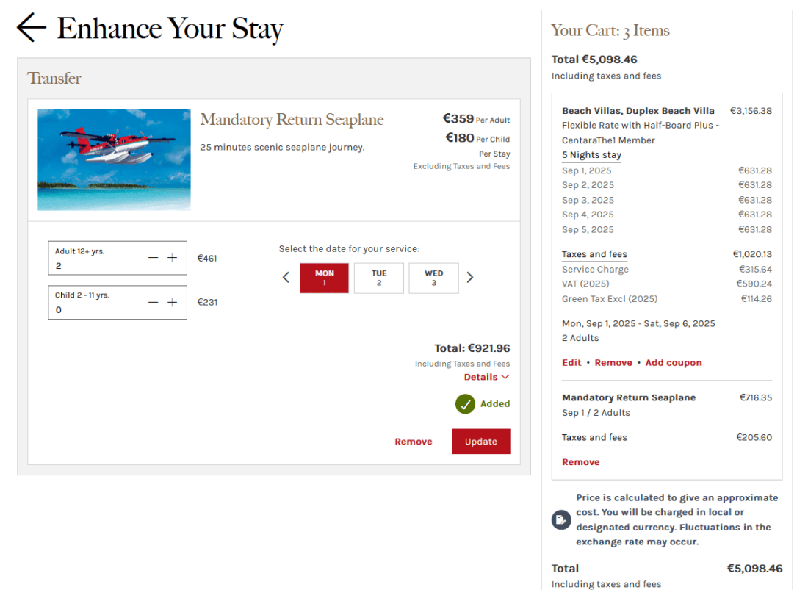
Task: Click the green Added checkmark icon
Action: pos(465,404)
